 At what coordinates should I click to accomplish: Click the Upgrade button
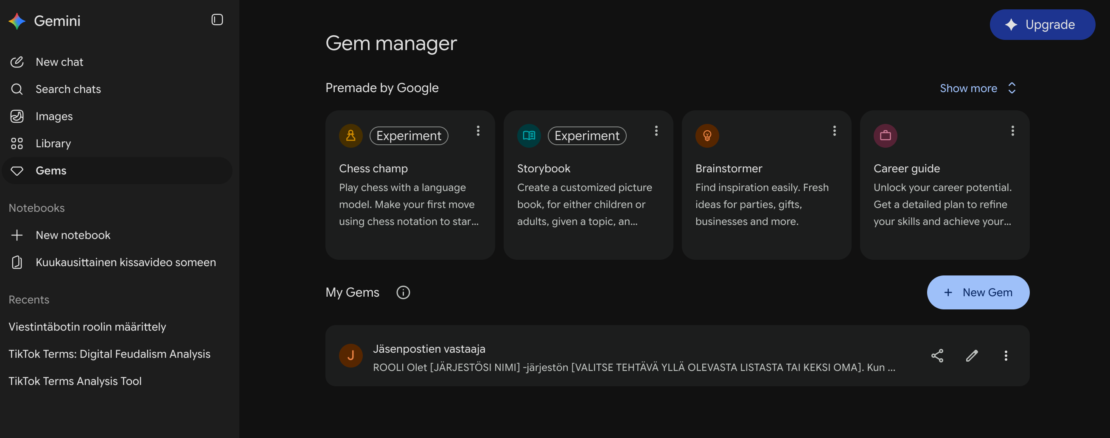coord(1043,25)
